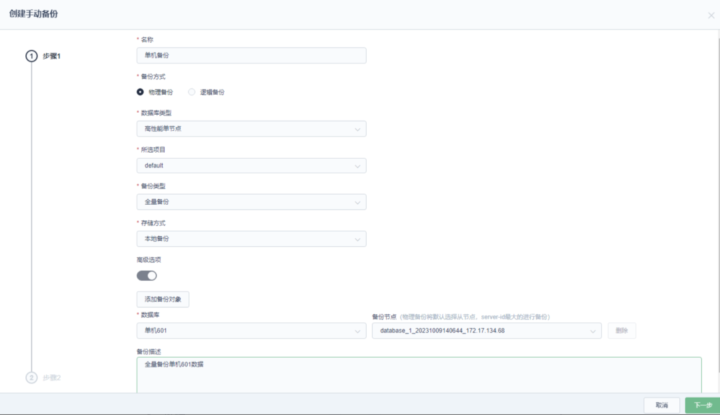Open the 备份节点 database_1 dropdown
The image size is (720, 415).
click(x=487, y=331)
